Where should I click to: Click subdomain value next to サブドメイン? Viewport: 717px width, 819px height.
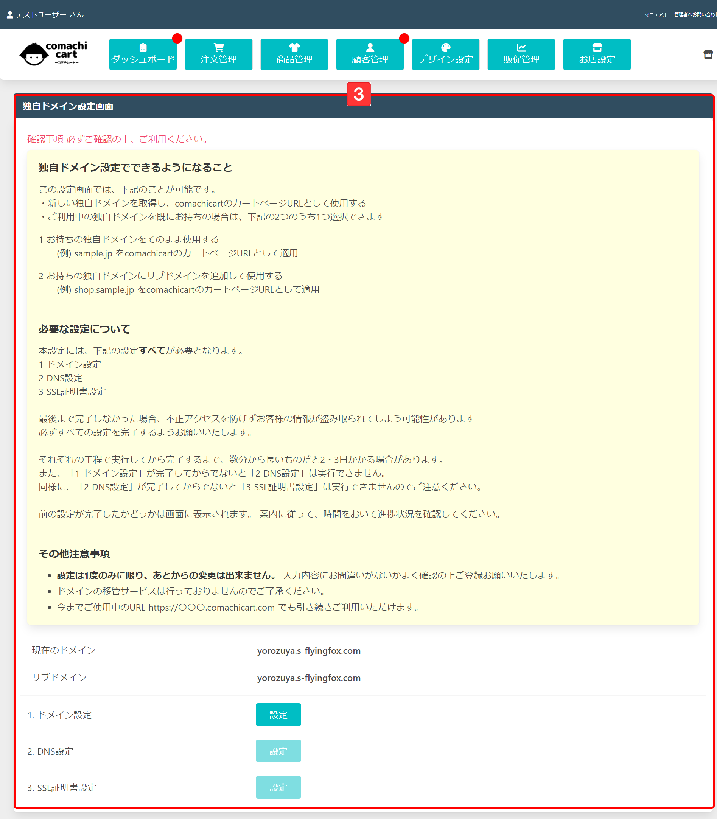pyautogui.click(x=308, y=678)
